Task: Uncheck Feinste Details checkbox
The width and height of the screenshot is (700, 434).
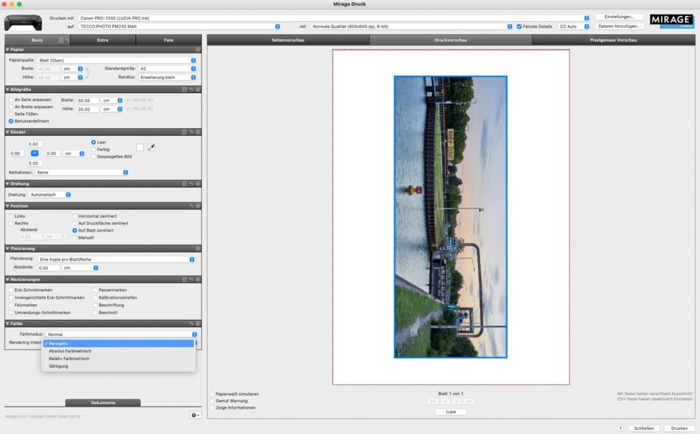Action: (x=520, y=27)
